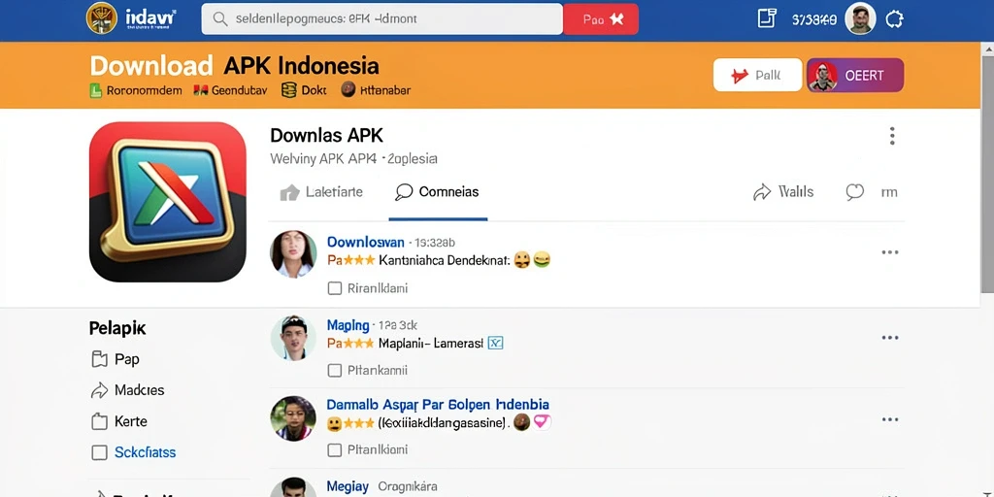This screenshot has width=994, height=497.
Task: Open the Pap item in Pelapik sidebar
Action: pos(116,359)
